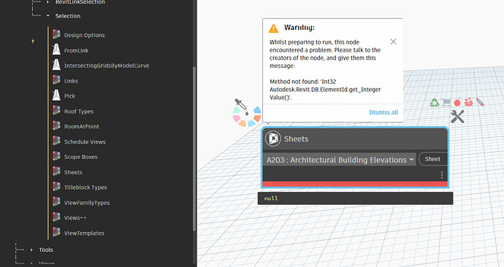Select the RoomAtPoint library item
Screen dimensions: 504x267
pyautogui.click(x=81, y=126)
